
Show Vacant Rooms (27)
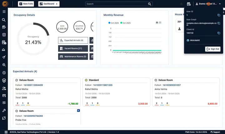pyautogui.click(x=73, y=48)
